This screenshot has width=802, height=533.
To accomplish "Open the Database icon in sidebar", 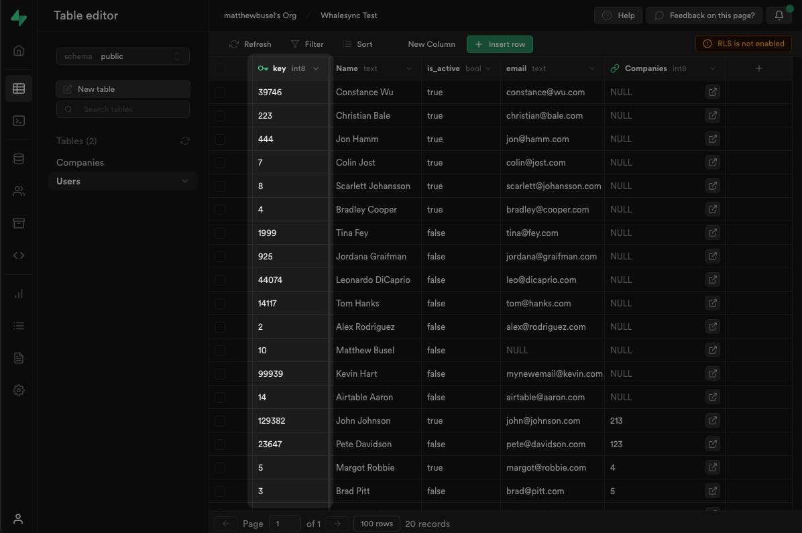I will click(19, 159).
